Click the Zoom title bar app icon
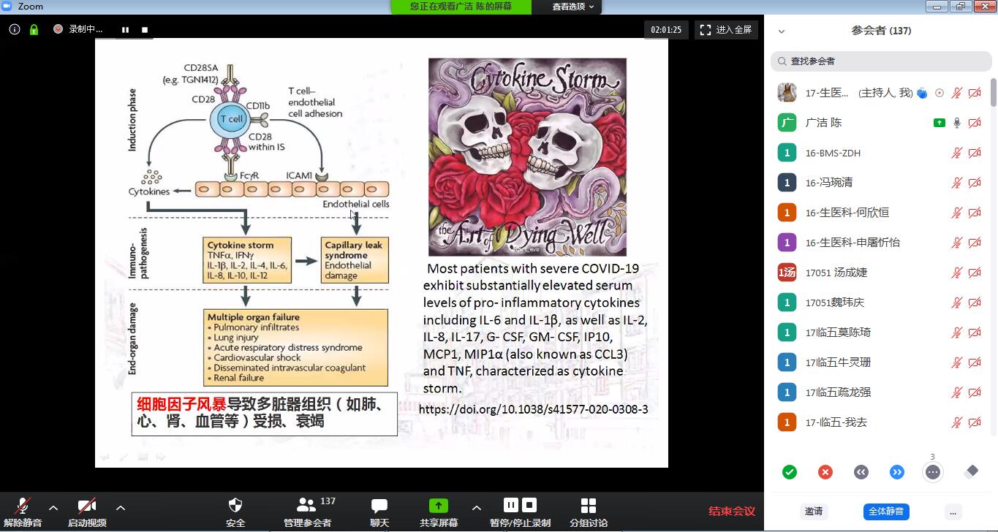The width and height of the screenshot is (998, 532). coord(7,7)
